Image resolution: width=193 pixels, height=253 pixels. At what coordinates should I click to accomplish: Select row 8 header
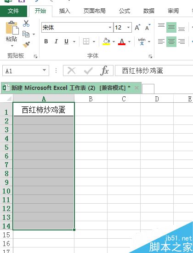6,173
